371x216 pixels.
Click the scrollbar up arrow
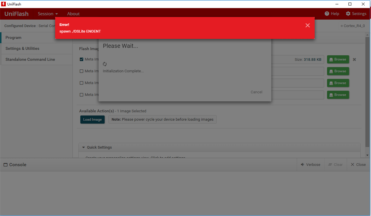[x=367, y=35]
